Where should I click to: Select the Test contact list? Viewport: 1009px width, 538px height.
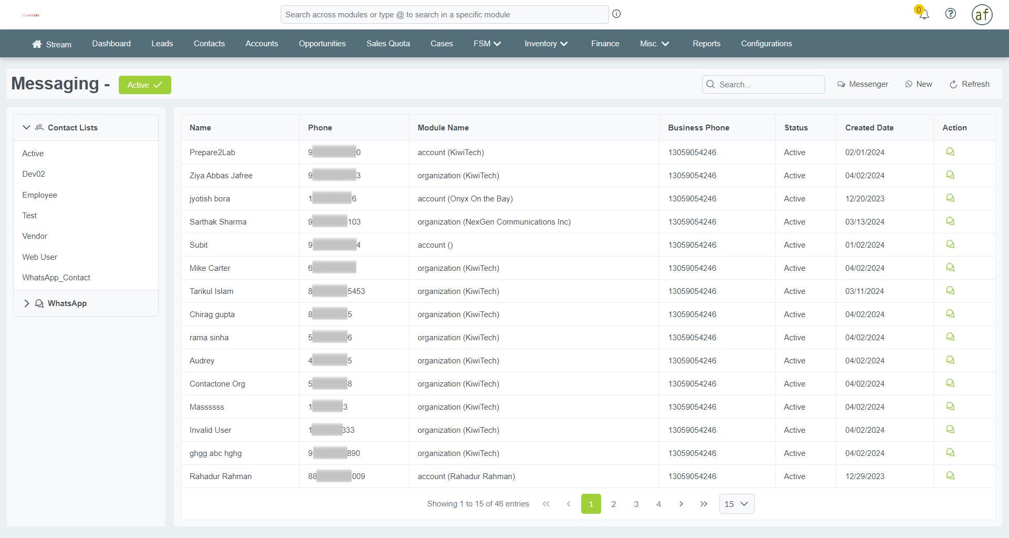[x=29, y=216]
